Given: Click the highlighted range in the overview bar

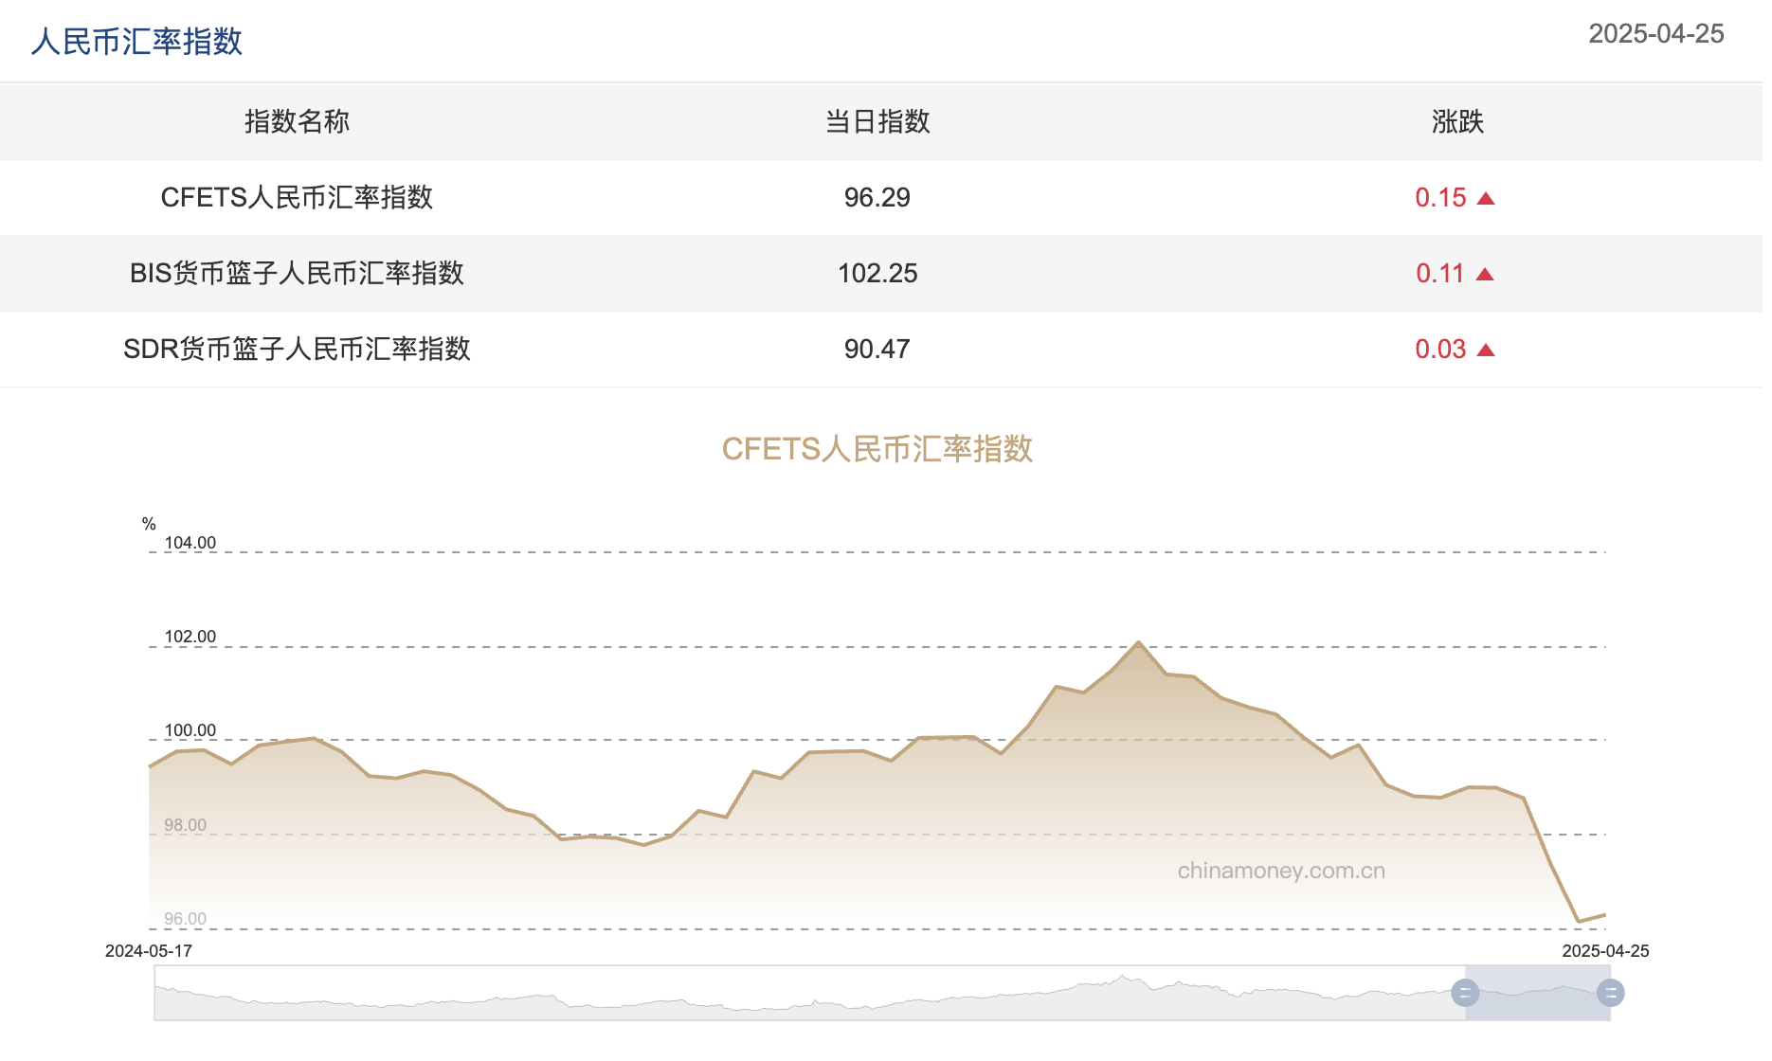Looking at the screenshot, I should point(1537,993).
